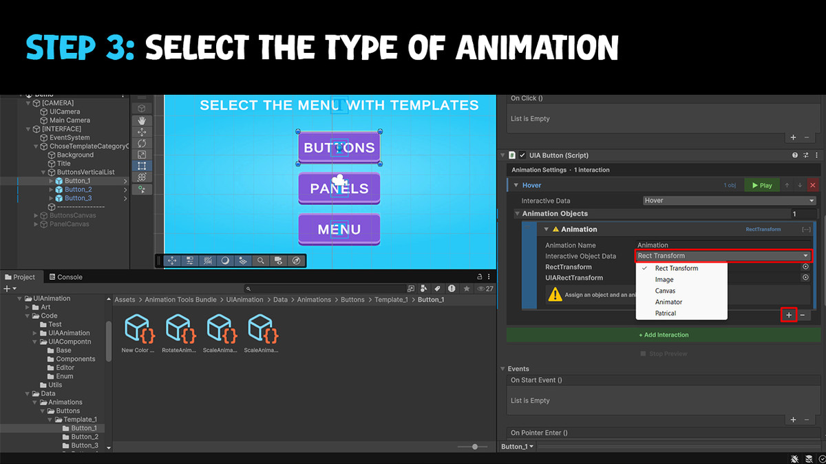
Task: Select the Rect tool in scene toolbar
Action: (x=142, y=166)
